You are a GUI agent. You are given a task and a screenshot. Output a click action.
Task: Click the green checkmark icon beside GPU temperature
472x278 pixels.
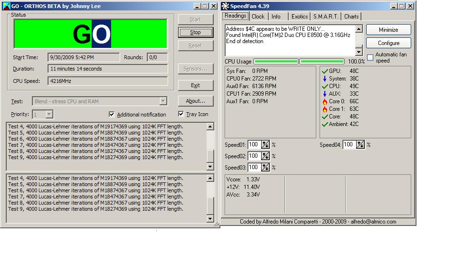pyautogui.click(x=325, y=71)
